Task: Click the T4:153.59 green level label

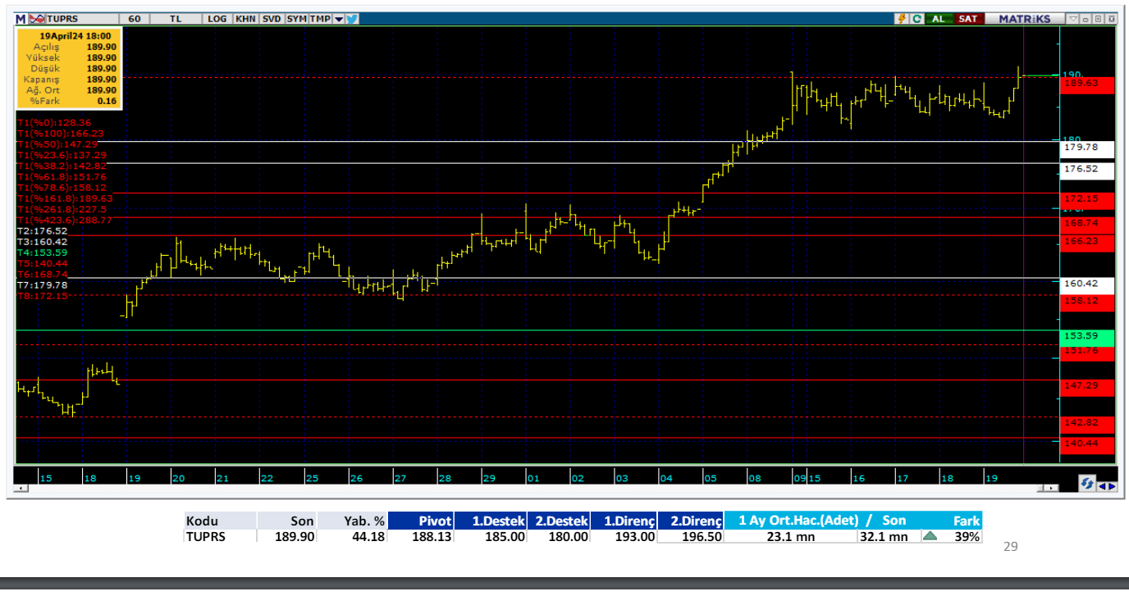Action: pyautogui.click(x=42, y=253)
